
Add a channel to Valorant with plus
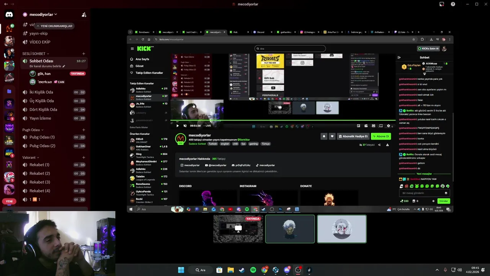(x=84, y=158)
